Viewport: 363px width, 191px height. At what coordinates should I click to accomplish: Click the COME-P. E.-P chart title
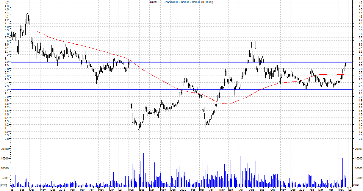coord(182,2)
